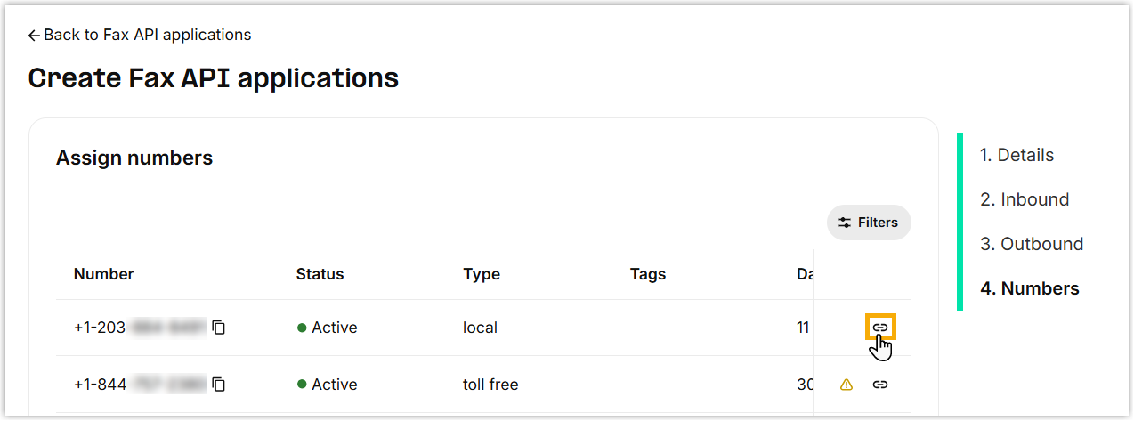1134x421 pixels.
Task: Click the assign link icon for +1-844 number
Action: [879, 385]
